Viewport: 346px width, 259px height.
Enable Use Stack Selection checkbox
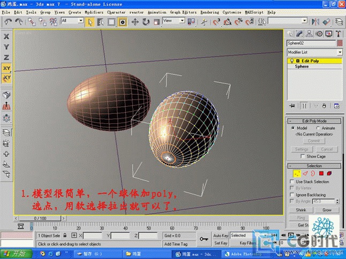click(292, 182)
